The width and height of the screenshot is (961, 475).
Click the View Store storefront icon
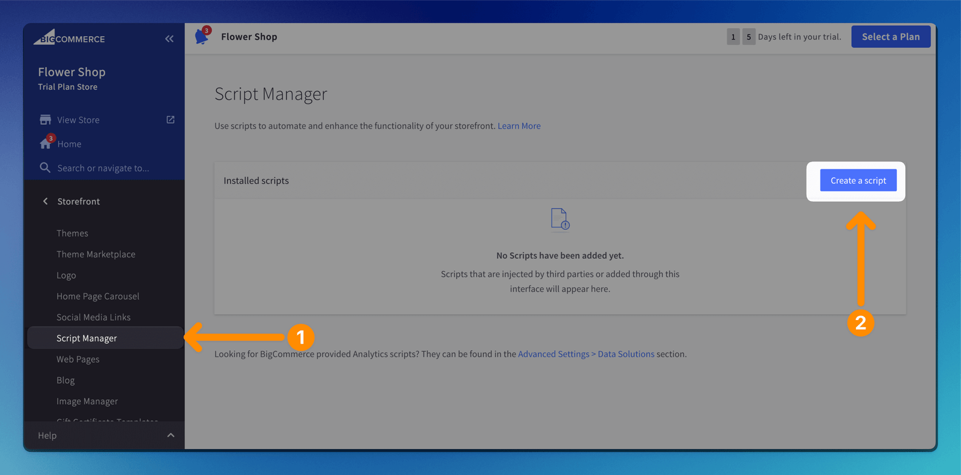(45, 120)
